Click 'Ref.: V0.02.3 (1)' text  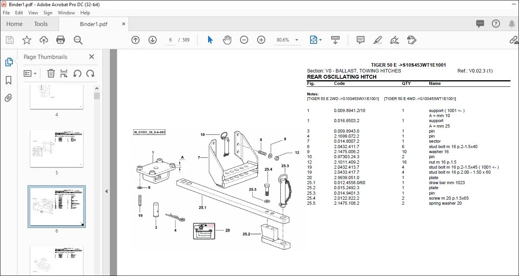pos(475,71)
